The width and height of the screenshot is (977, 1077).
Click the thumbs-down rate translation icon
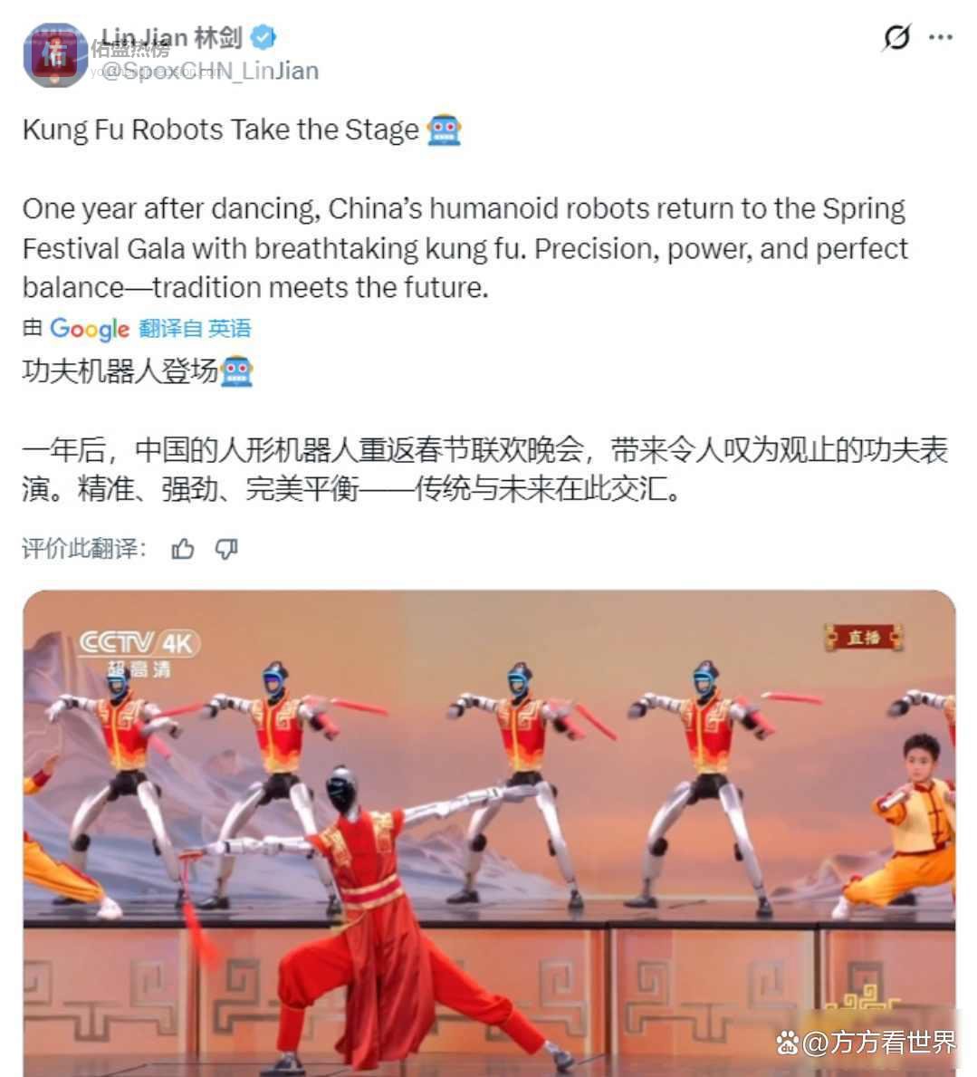pyautogui.click(x=226, y=549)
